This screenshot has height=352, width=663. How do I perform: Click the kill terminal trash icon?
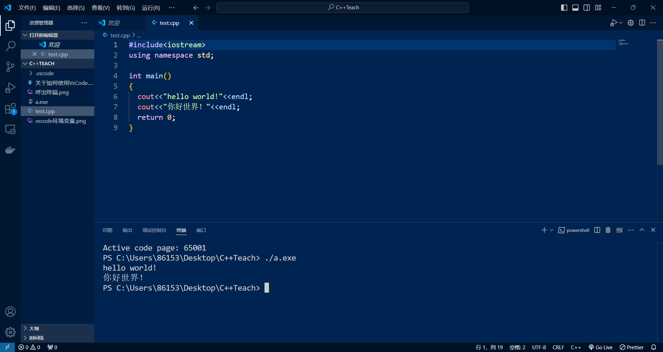click(x=608, y=230)
